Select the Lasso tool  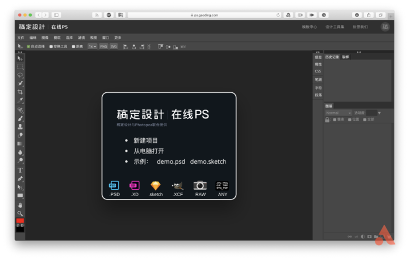tap(20, 75)
